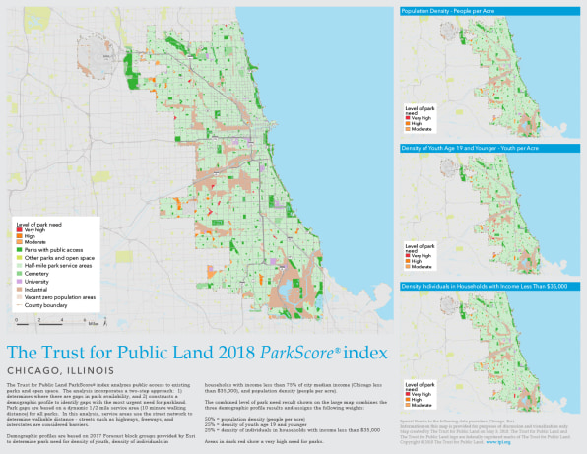The width and height of the screenshot is (587, 454).
Task: Click '25% = density of individuals in households' line
Action: (293, 430)
